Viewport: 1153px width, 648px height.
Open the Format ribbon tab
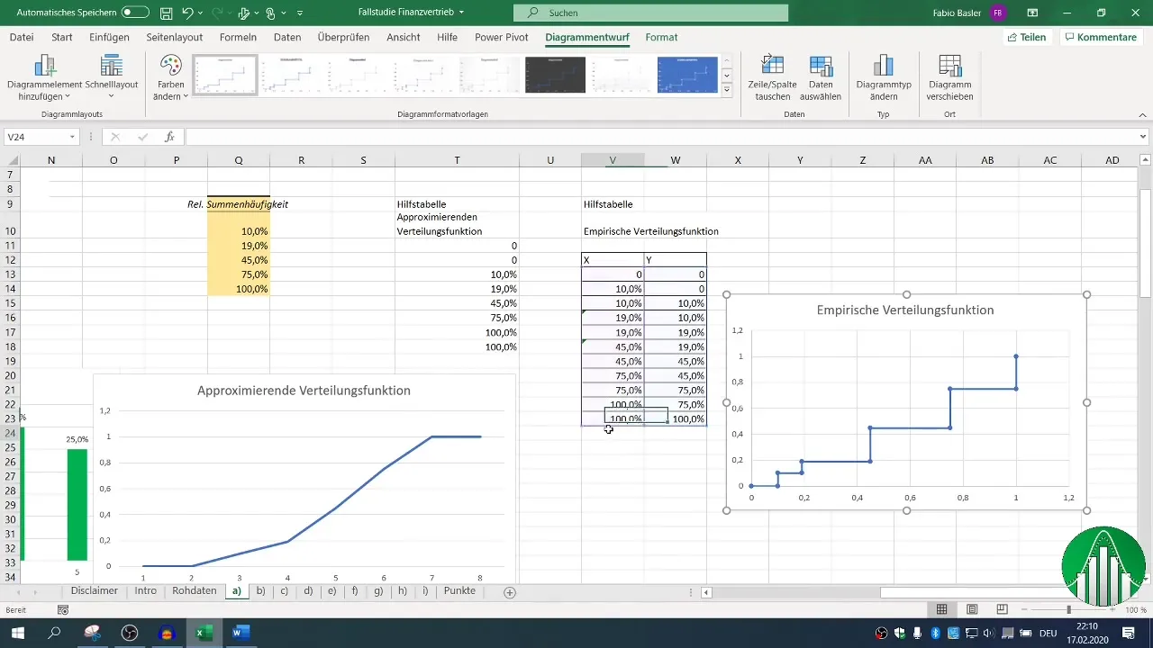coord(661,37)
